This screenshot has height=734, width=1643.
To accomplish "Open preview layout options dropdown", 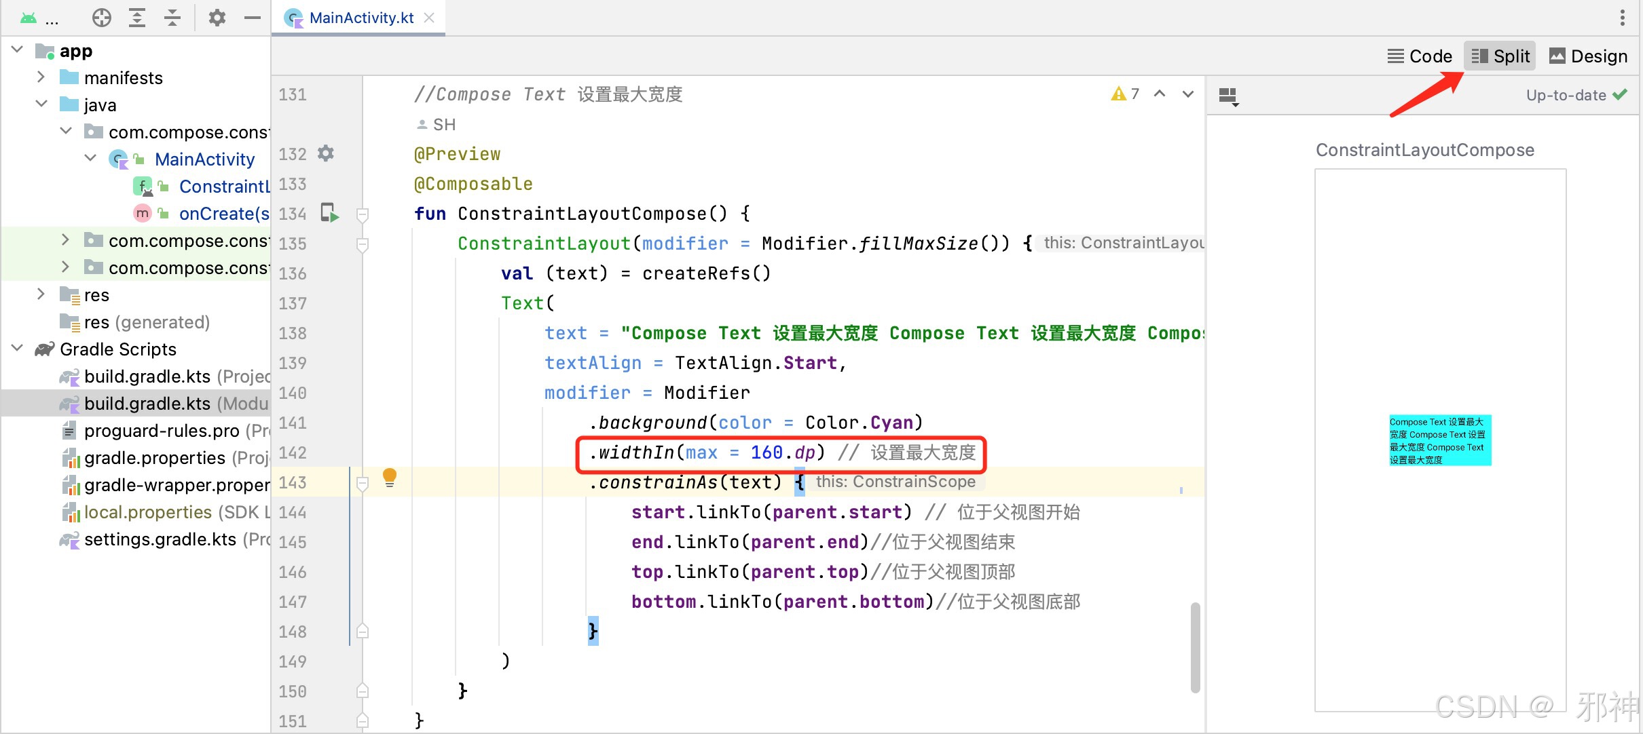I will (x=1229, y=96).
